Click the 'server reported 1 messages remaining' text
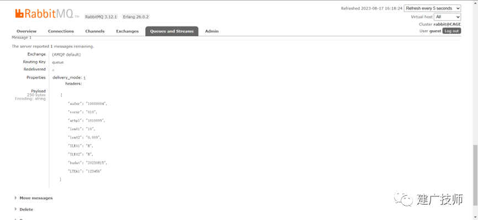Viewport: 478px width, 220px height. (x=52, y=46)
